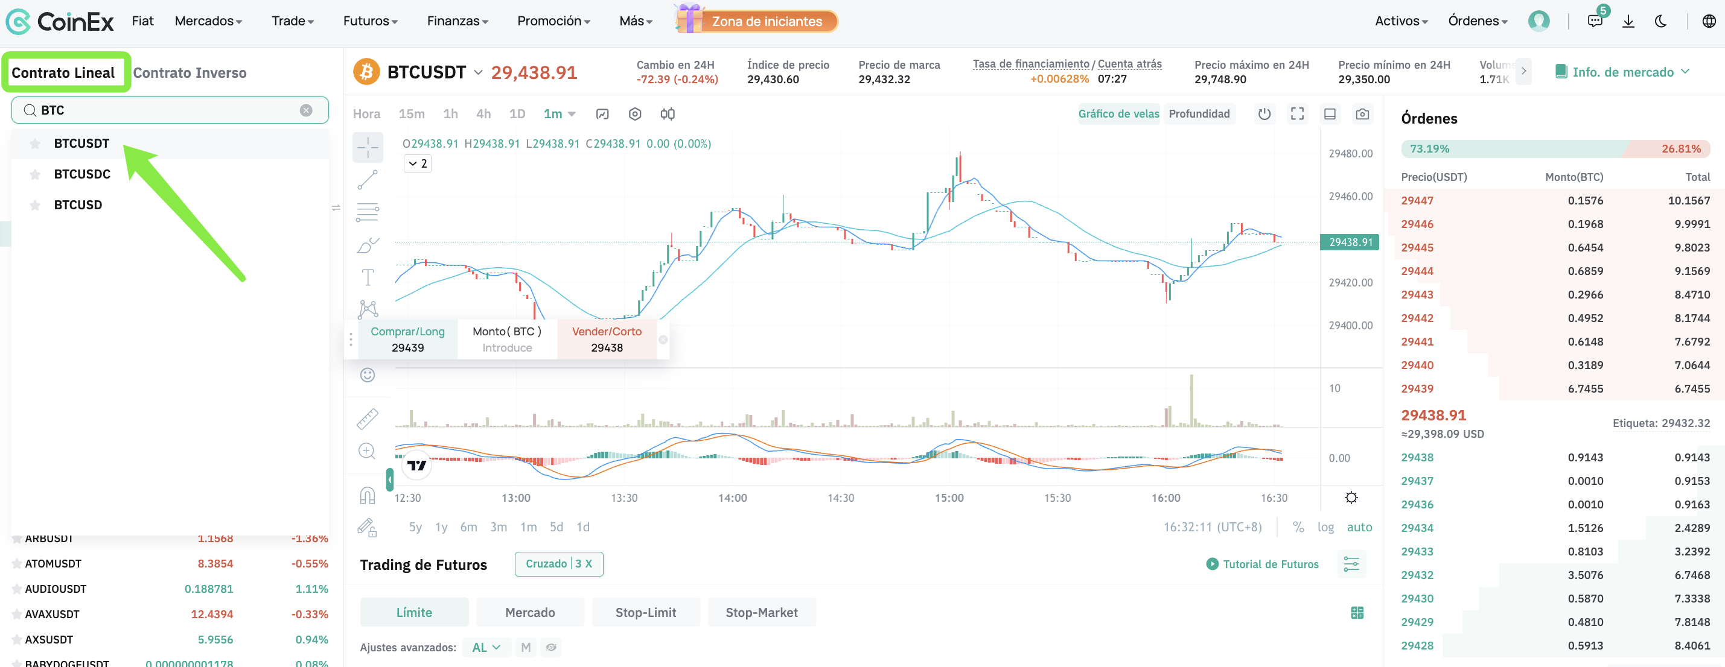Open messages chat icon with badge
The width and height of the screenshot is (1725, 667).
pos(1595,21)
